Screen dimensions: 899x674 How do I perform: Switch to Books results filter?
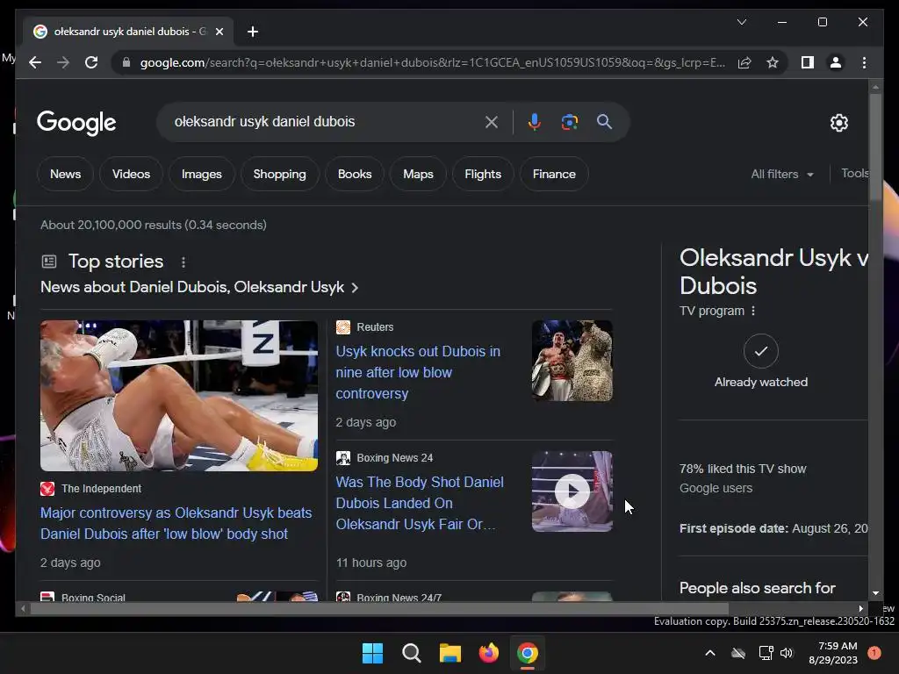coord(355,175)
